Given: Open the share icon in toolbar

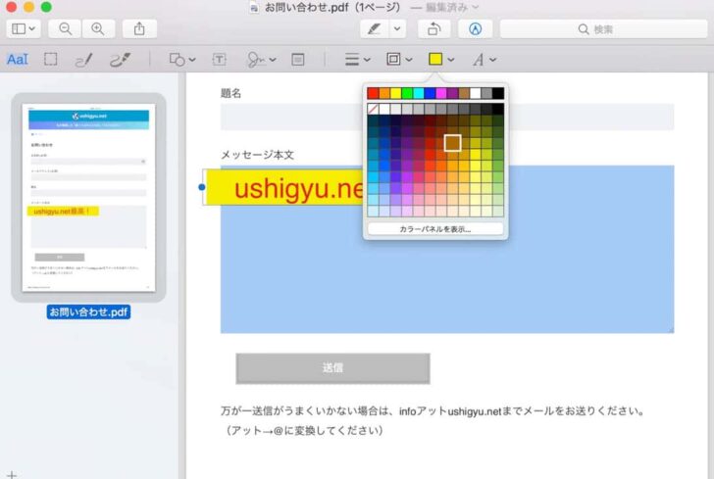Looking at the screenshot, I should [139, 29].
